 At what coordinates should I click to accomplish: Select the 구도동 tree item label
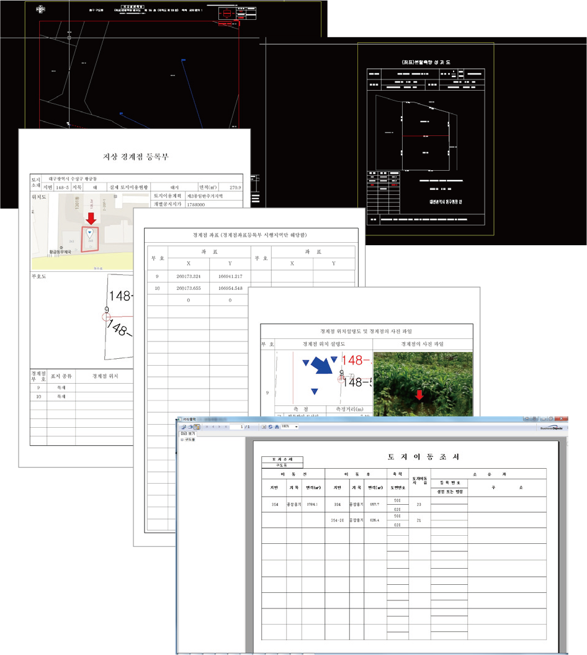(190, 440)
